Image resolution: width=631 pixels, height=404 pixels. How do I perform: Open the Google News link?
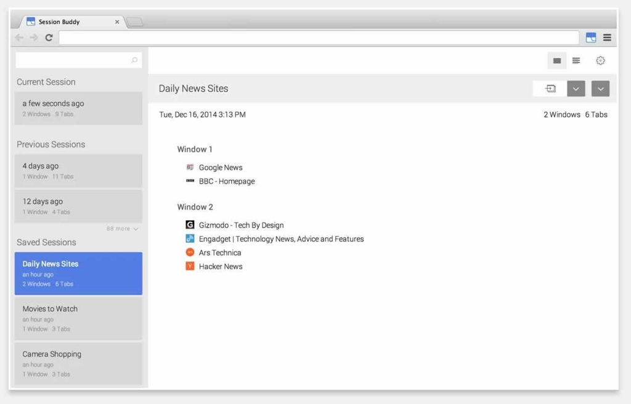[x=221, y=167]
